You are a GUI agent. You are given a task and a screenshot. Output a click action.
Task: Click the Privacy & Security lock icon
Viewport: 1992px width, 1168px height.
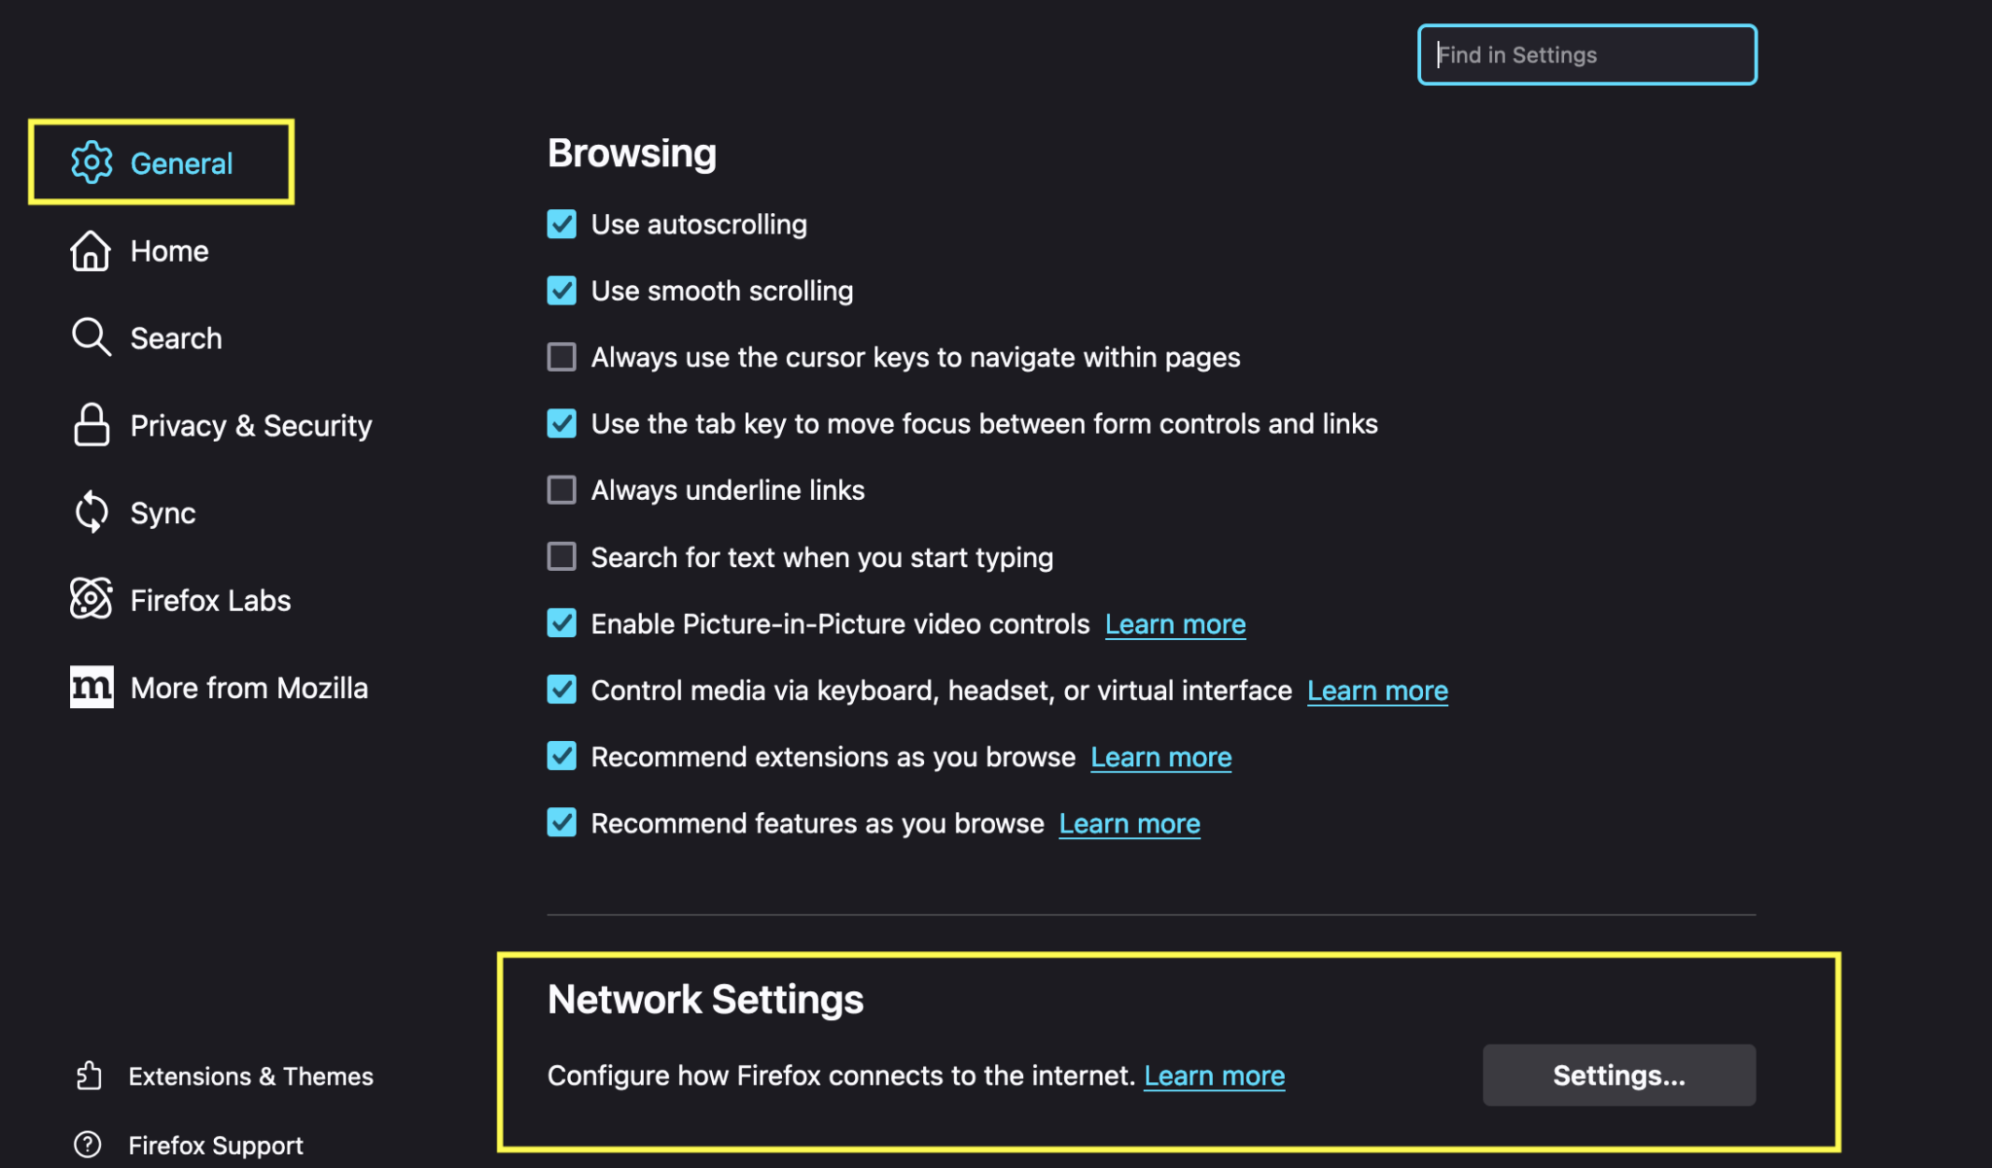[x=91, y=425]
